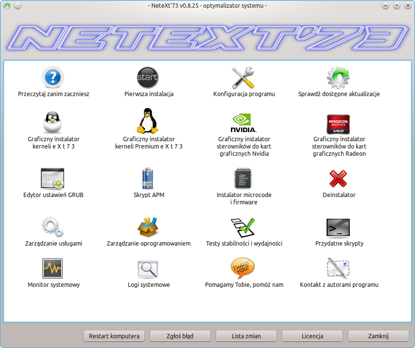
Task: Open the chip icon for microcode installer
Action: (x=243, y=179)
